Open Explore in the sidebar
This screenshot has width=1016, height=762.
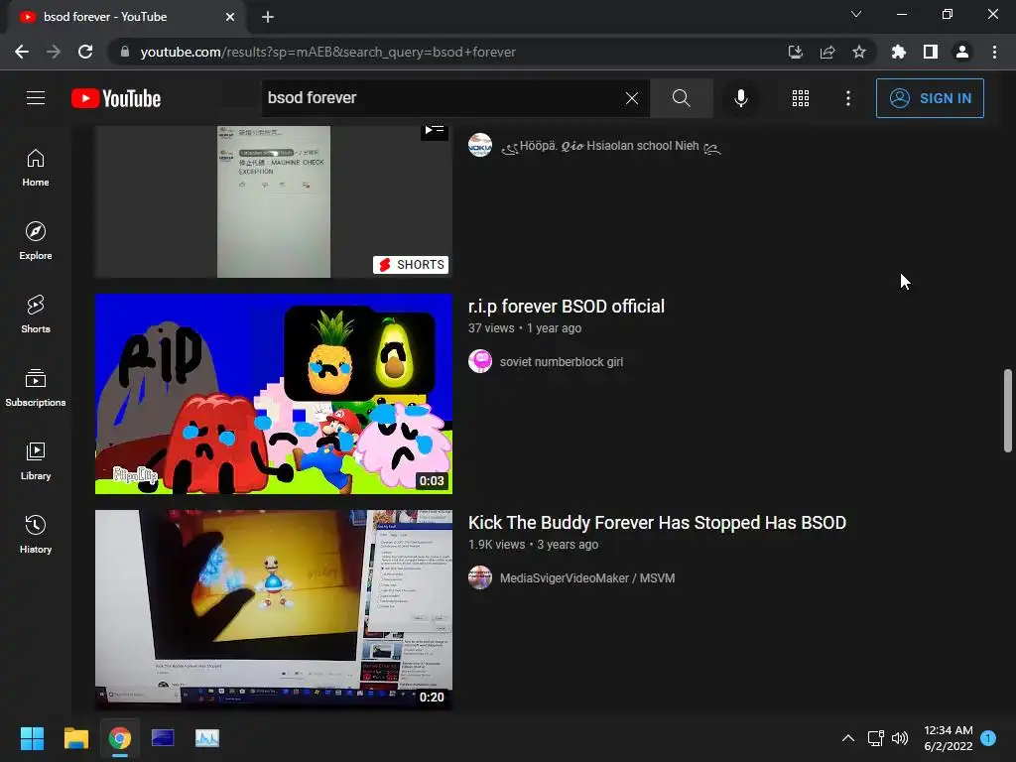[36, 241]
